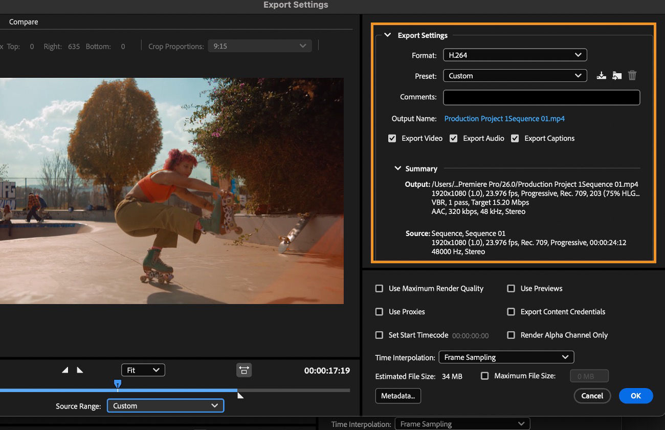Enable Use Maximum Render Quality
Image resolution: width=665 pixels, height=430 pixels.
click(379, 288)
